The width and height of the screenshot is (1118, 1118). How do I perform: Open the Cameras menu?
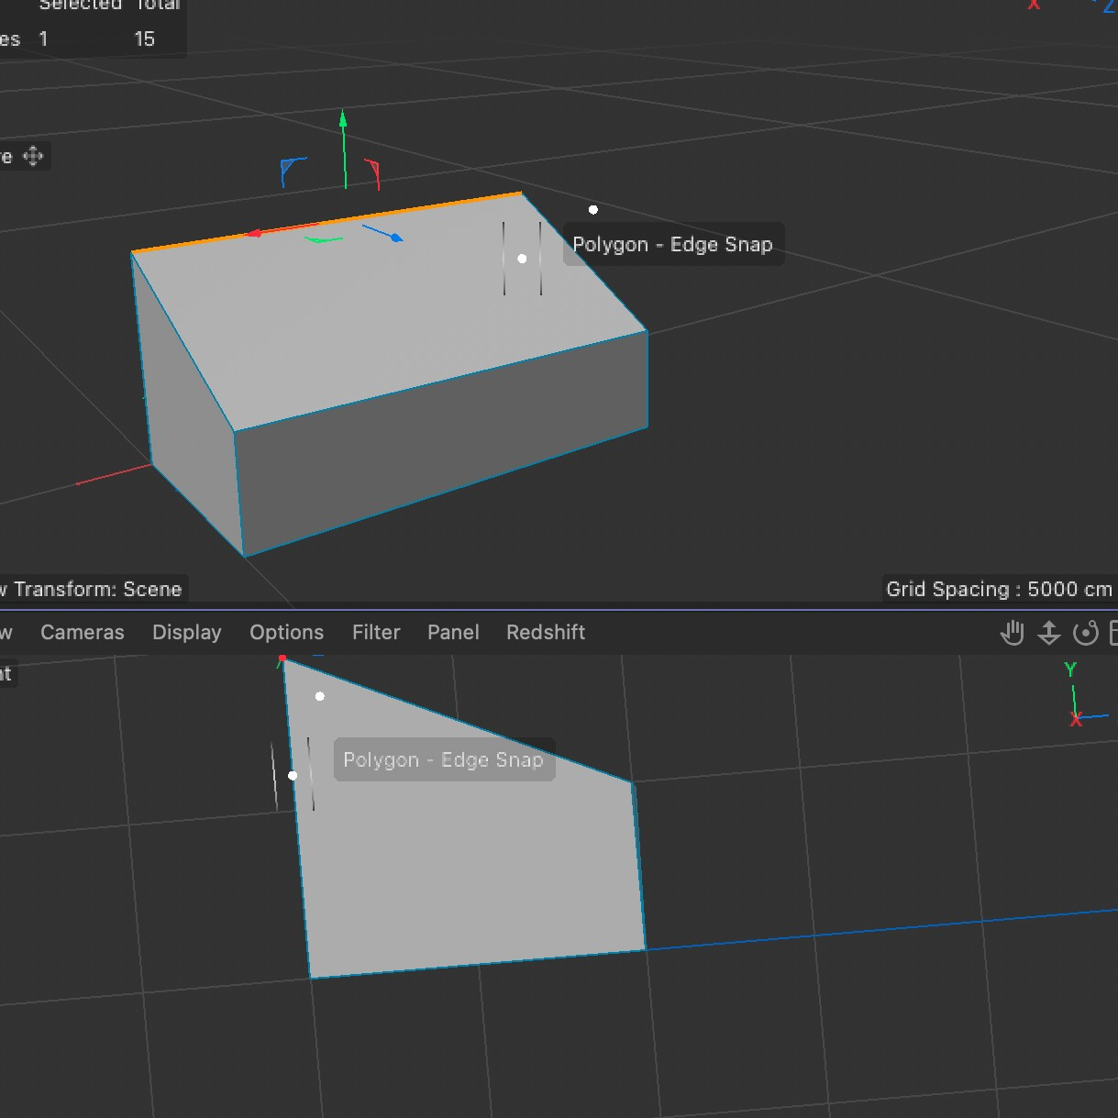(82, 632)
